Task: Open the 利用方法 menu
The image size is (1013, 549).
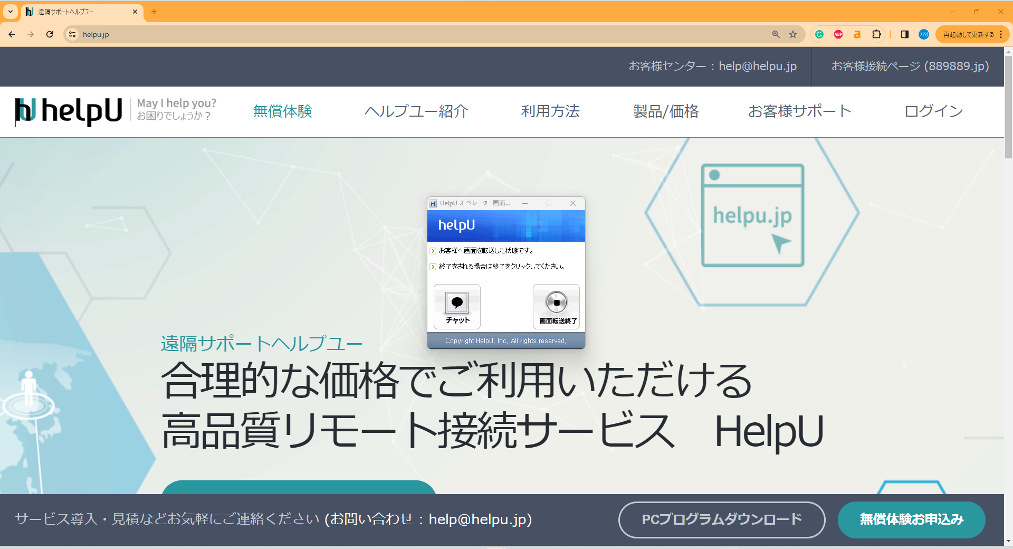Action: (x=550, y=111)
